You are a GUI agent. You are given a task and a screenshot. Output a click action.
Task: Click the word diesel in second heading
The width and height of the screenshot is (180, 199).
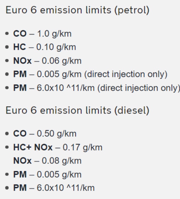pos(132,110)
